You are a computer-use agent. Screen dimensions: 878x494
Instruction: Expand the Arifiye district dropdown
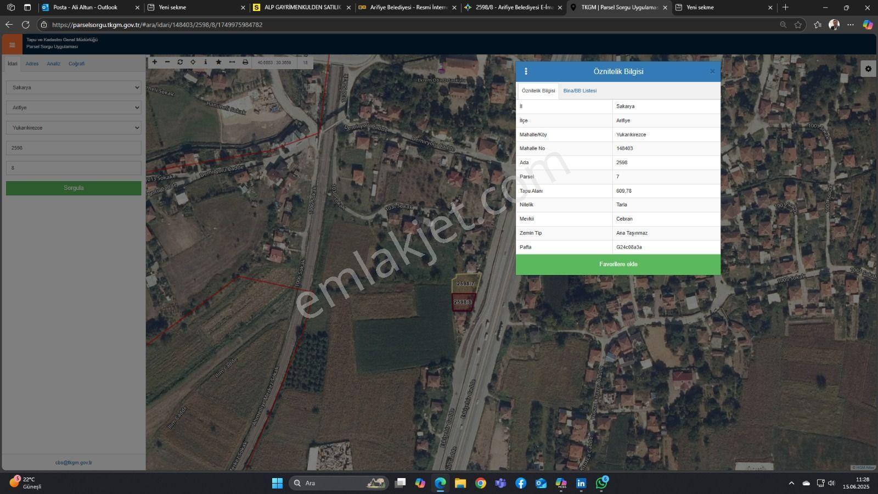coord(74,108)
